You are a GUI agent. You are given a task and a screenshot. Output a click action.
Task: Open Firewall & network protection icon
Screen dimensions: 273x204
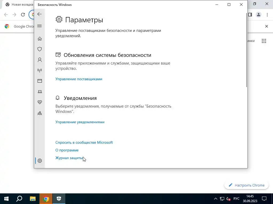(x=40, y=70)
